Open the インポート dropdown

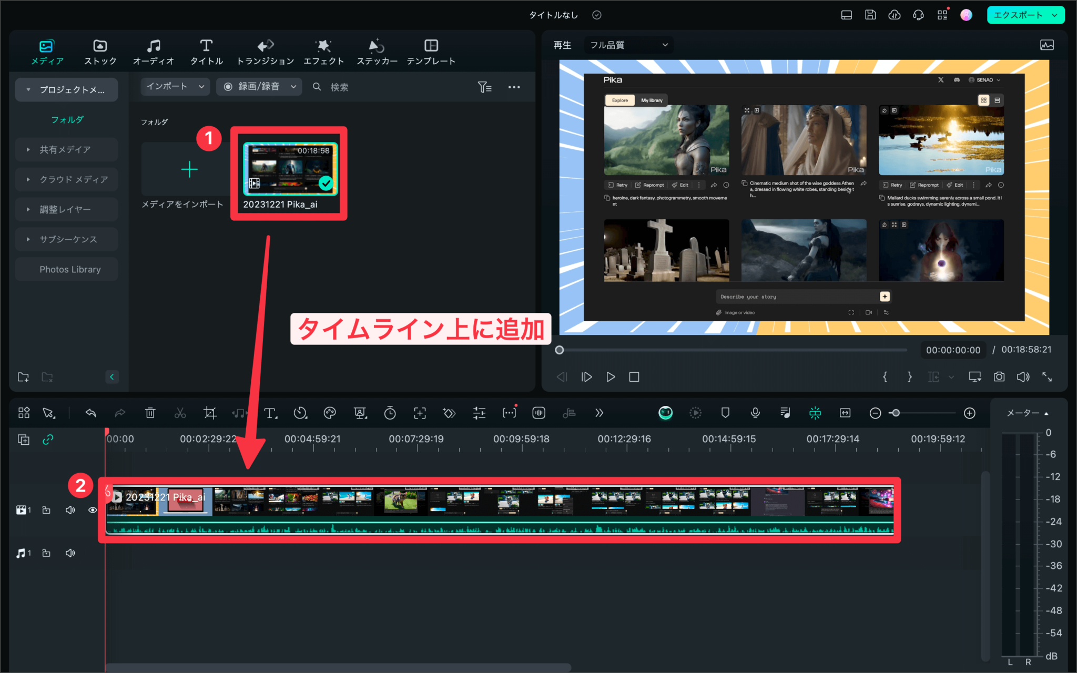[175, 87]
